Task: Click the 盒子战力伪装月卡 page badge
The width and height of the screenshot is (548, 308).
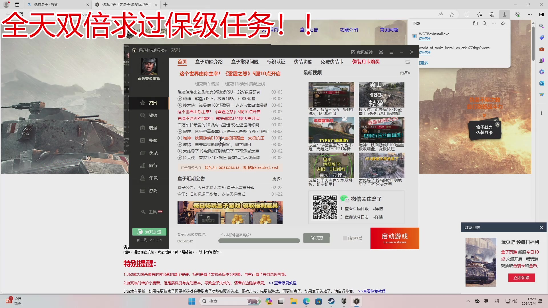Action: click(x=485, y=130)
